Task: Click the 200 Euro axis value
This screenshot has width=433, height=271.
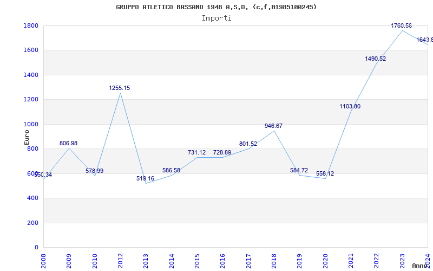Action: pyautogui.click(x=33, y=223)
